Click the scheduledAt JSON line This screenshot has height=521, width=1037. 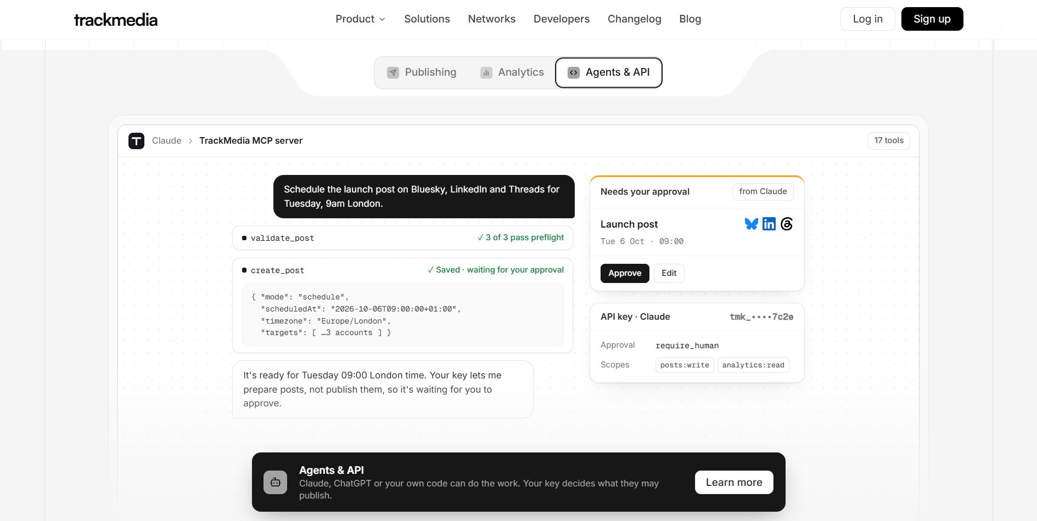361,309
